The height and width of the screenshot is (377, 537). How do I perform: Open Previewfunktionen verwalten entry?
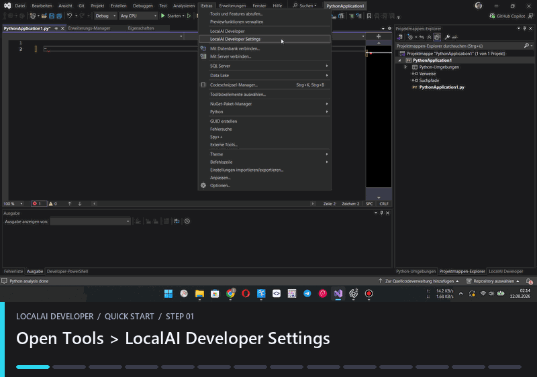(264, 22)
